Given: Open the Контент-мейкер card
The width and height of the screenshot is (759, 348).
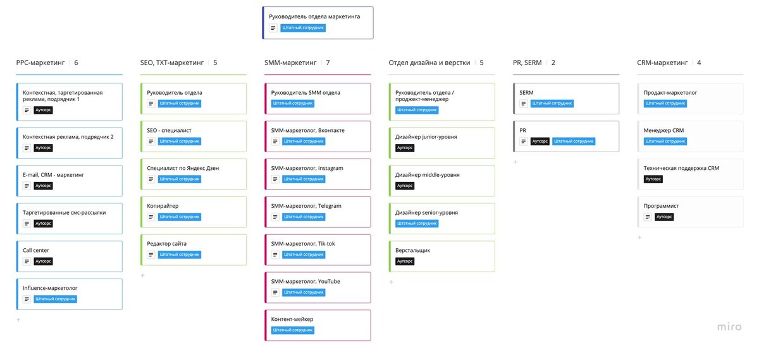Looking at the screenshot, I should pos(318,326).
